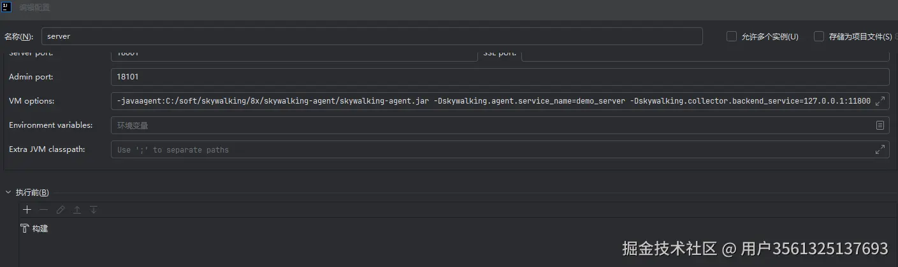Click the IntelliJ IDEA logo in title bar
The height and width of the screenshot is (267, 898).
pyautogui.click(x=6, y=8)
